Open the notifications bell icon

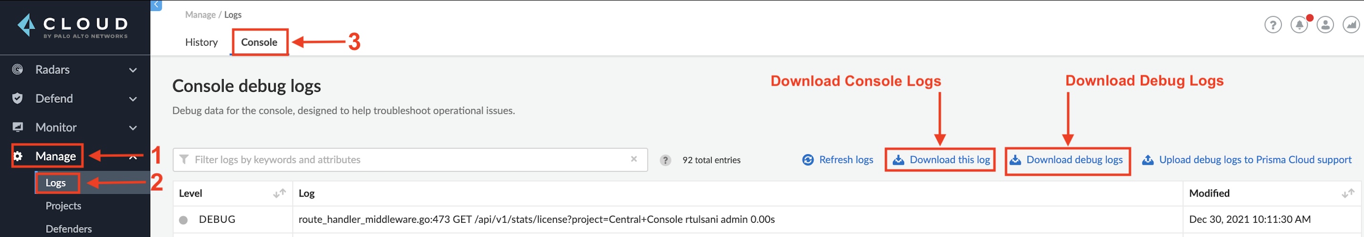tap(1298, 24)
